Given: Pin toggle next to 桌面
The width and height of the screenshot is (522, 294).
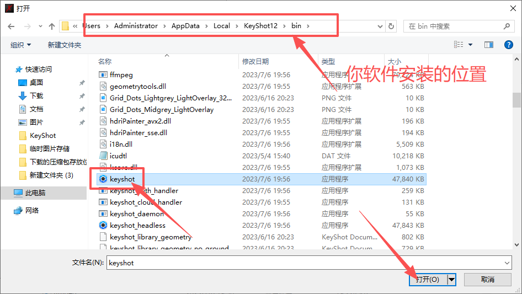Looking at the screenshot, I should tap(82, 83).
